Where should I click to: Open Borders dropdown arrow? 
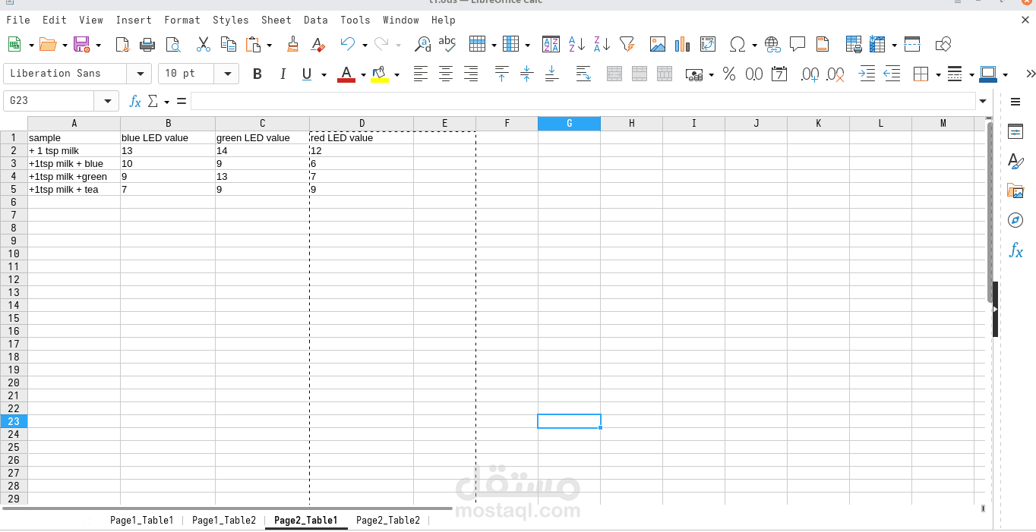tap(938, 74)
